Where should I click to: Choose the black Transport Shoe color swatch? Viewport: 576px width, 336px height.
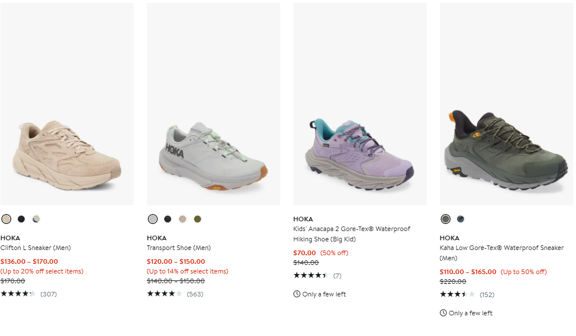[x=168, y=219]
